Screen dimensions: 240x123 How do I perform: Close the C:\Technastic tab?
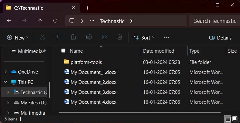(x=73, y=8)
